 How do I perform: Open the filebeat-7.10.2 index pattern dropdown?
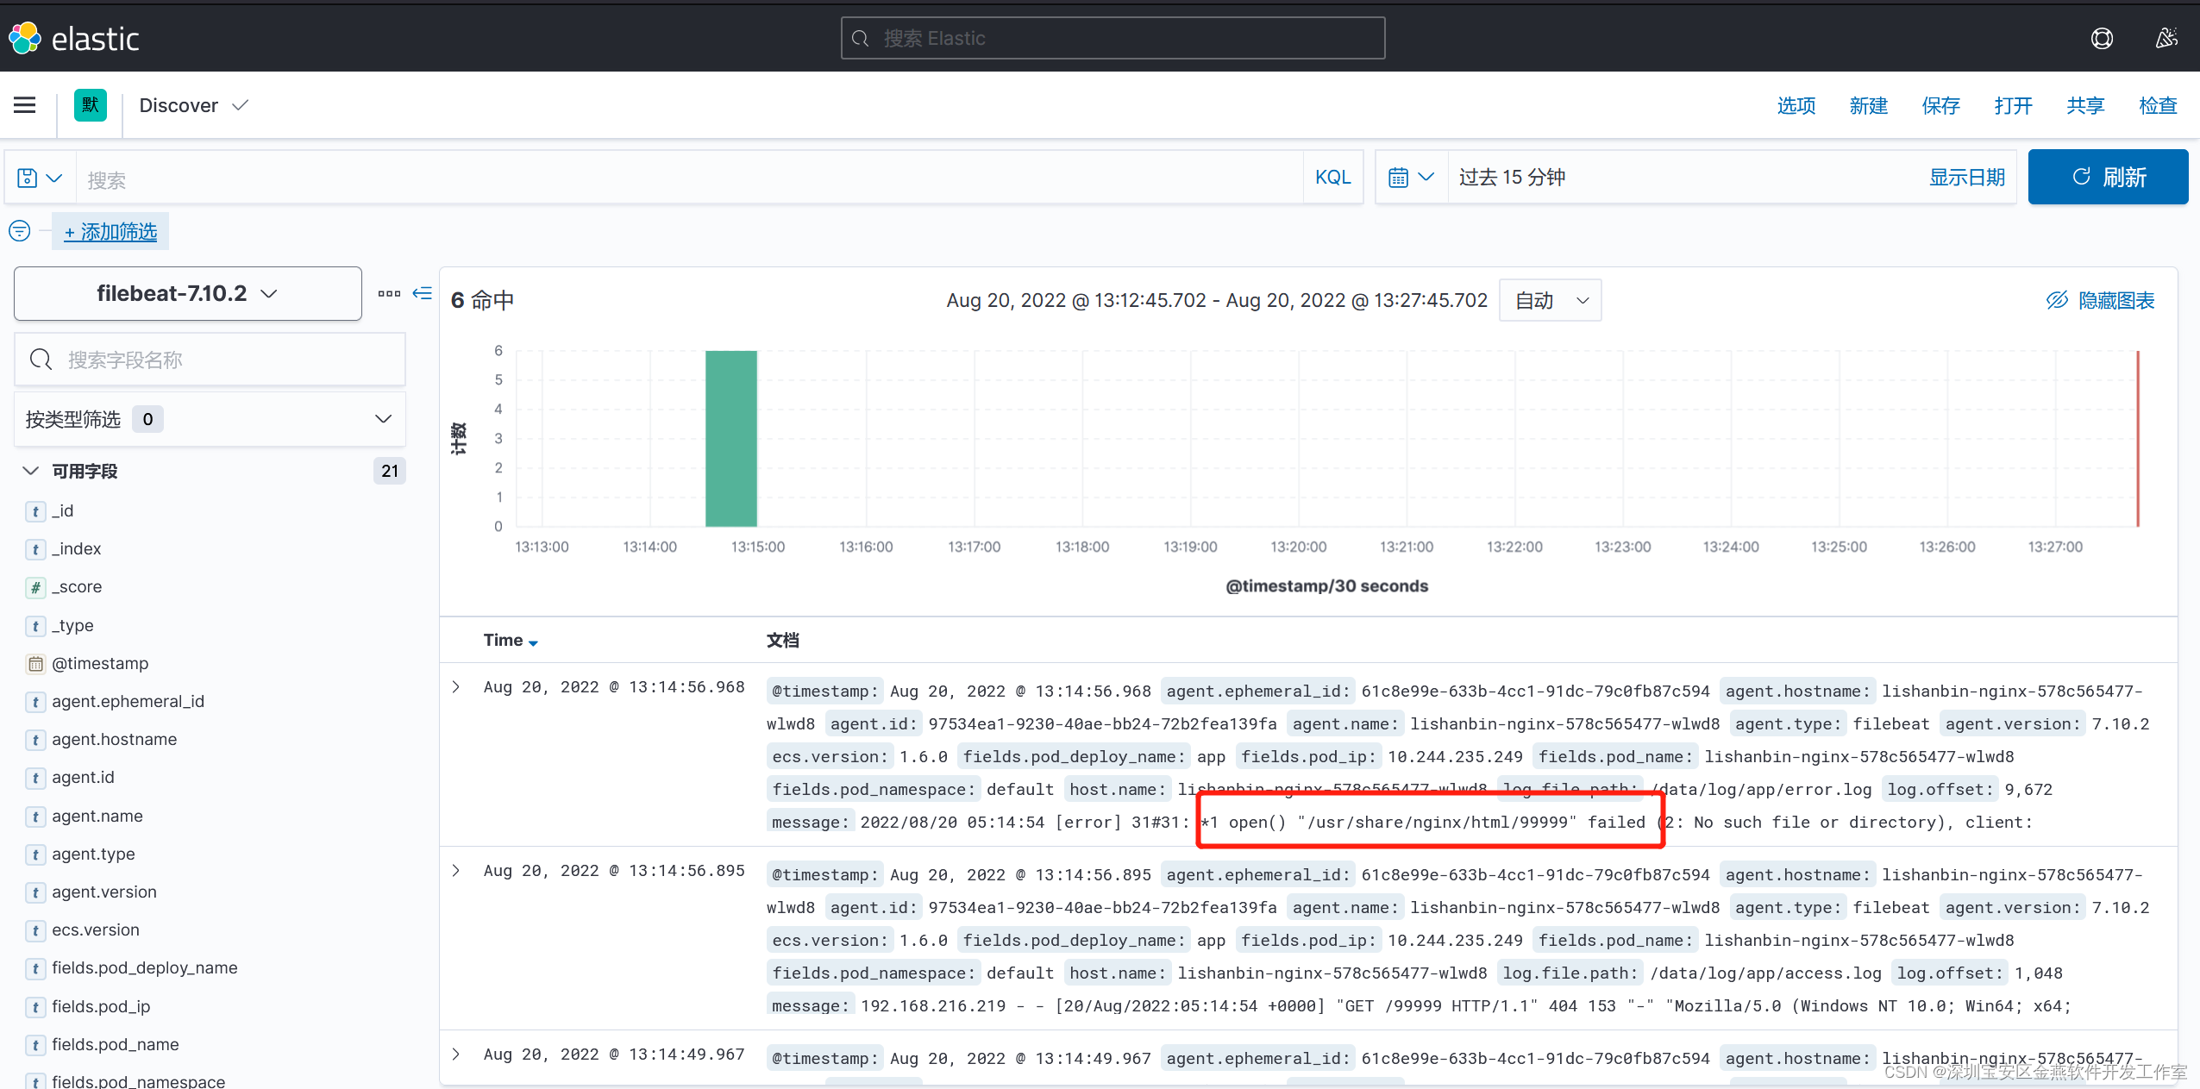[x=187, y=293]
